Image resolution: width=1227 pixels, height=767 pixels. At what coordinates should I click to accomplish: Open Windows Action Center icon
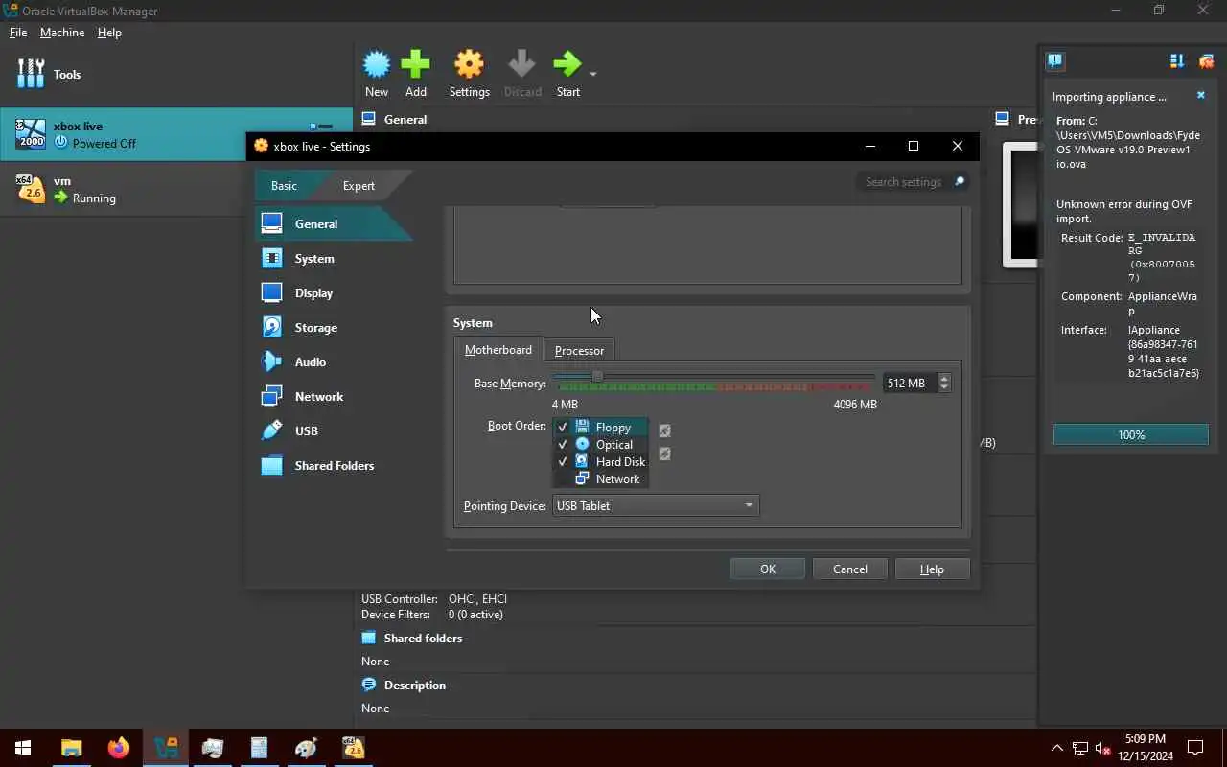point(1195,748)
